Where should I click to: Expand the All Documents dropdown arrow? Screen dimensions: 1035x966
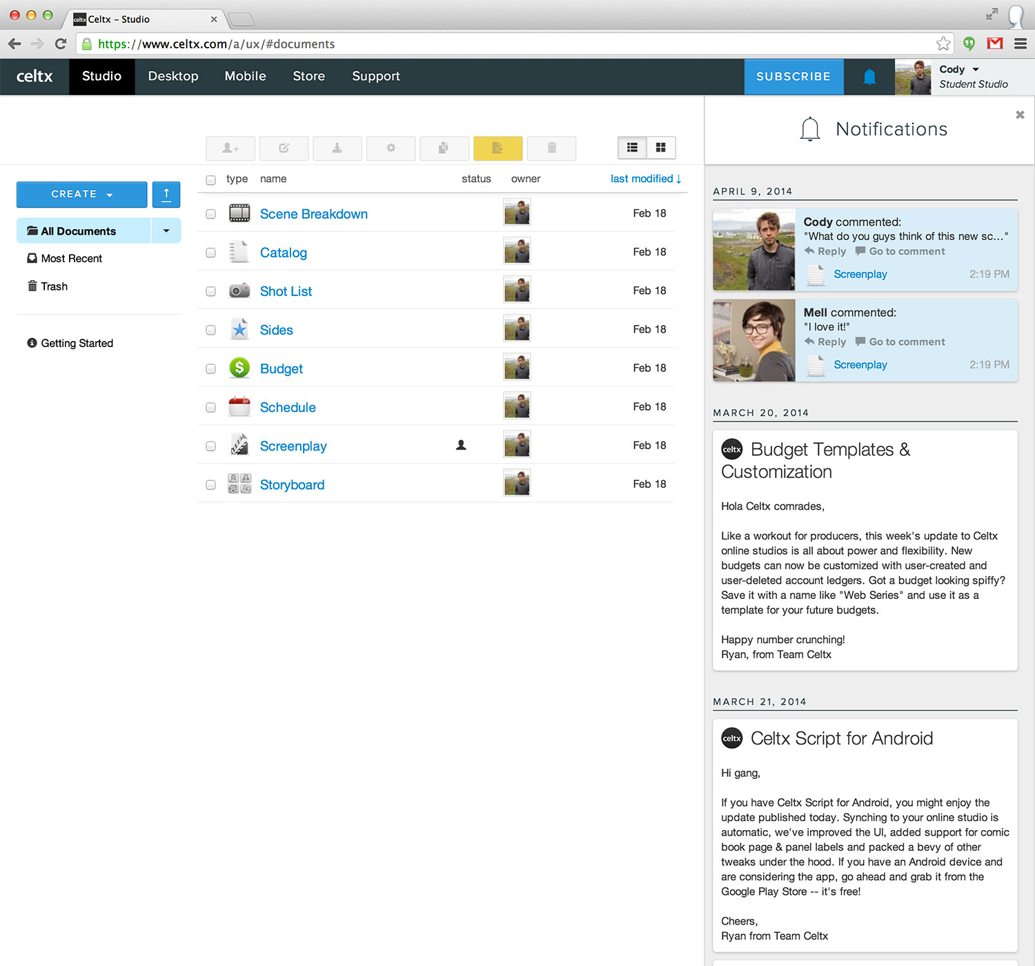click(x=166, y=230)
